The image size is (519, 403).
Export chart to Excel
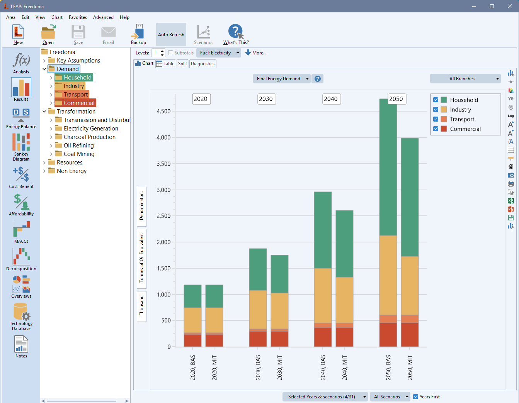(510, 201)
